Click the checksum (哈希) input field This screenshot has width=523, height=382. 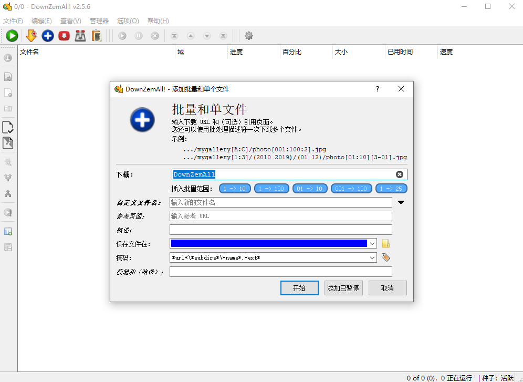281,272
